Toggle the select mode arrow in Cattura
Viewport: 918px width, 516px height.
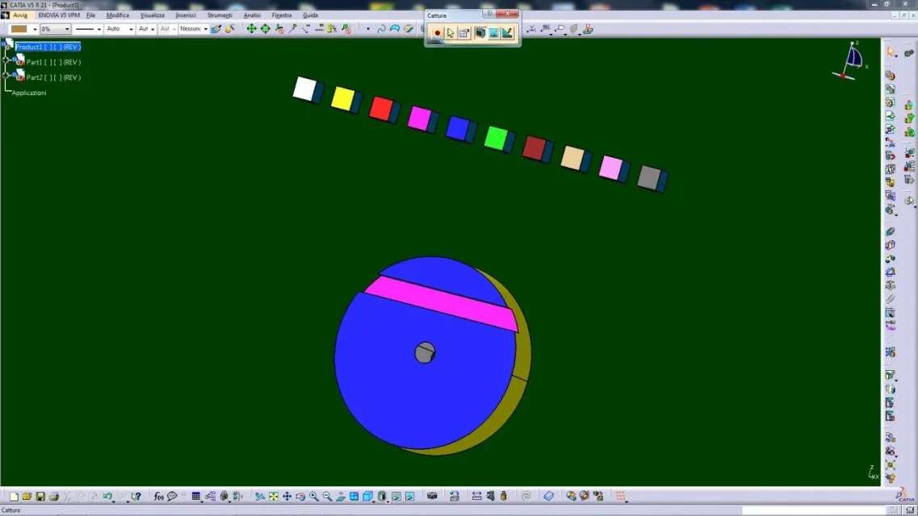(x=451, y=33)
